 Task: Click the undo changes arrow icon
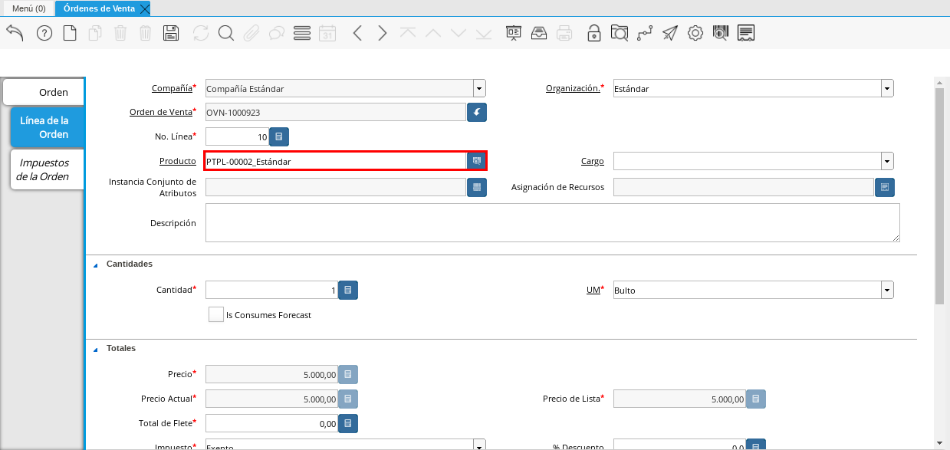15,33
